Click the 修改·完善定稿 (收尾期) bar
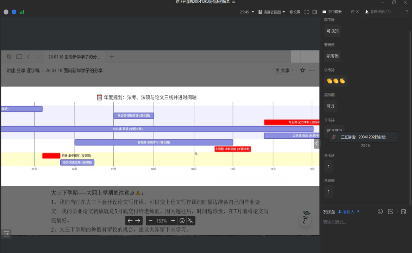The image size is (412, 253). point(77,163)
